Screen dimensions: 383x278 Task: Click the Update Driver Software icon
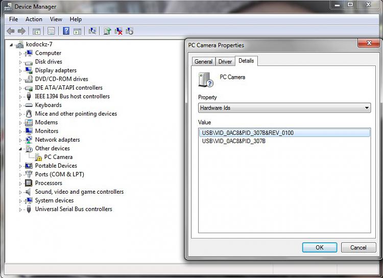[107, 31]
